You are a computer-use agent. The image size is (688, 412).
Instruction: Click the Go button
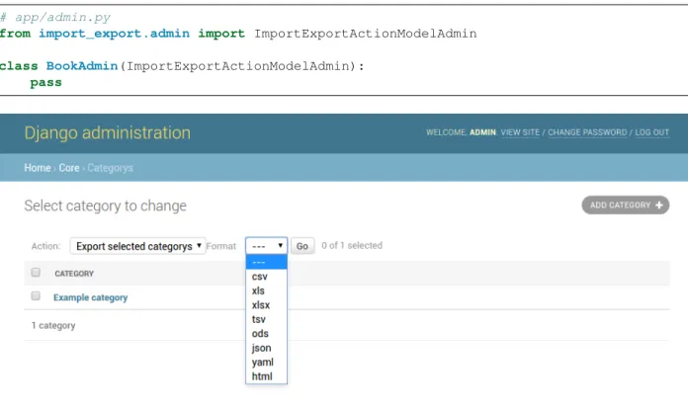302,246
